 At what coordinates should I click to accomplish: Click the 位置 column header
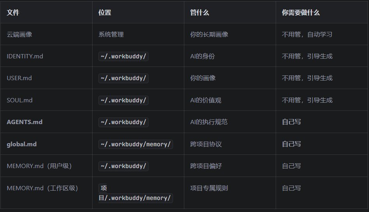point(105,12)
